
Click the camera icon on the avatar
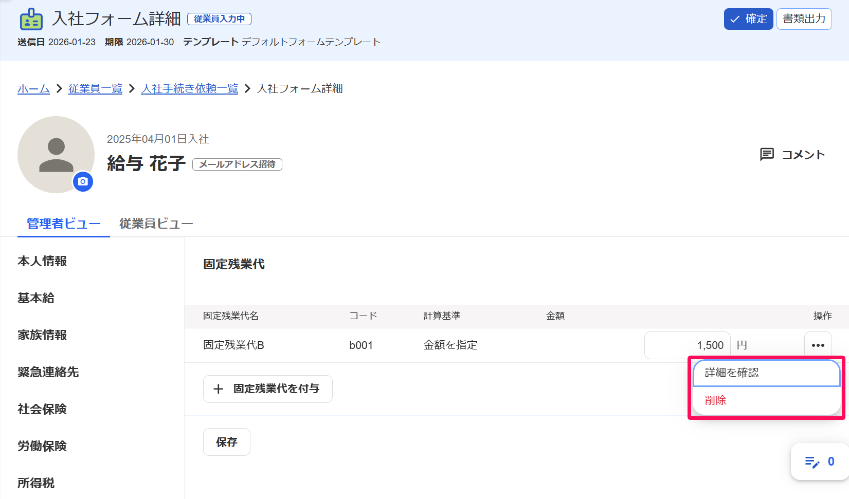click(x=83, y=181)
